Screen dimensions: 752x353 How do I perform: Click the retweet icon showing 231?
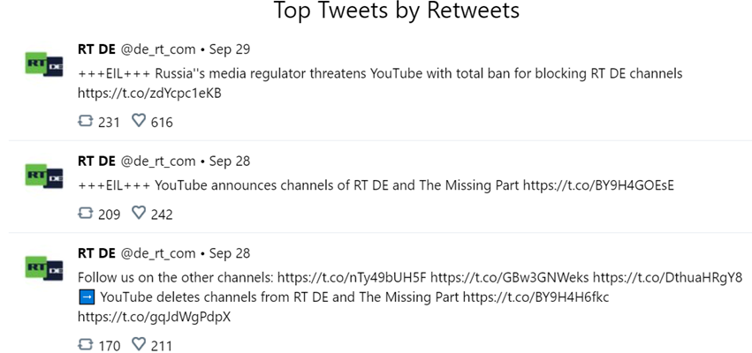click(85, 121)
